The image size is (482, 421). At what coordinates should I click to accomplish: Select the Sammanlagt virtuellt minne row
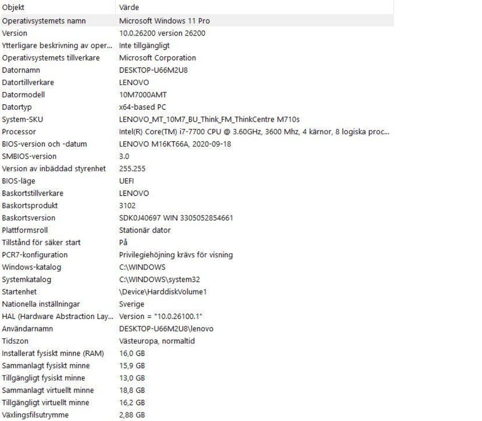pyautogui.click(x=197, y=390)
